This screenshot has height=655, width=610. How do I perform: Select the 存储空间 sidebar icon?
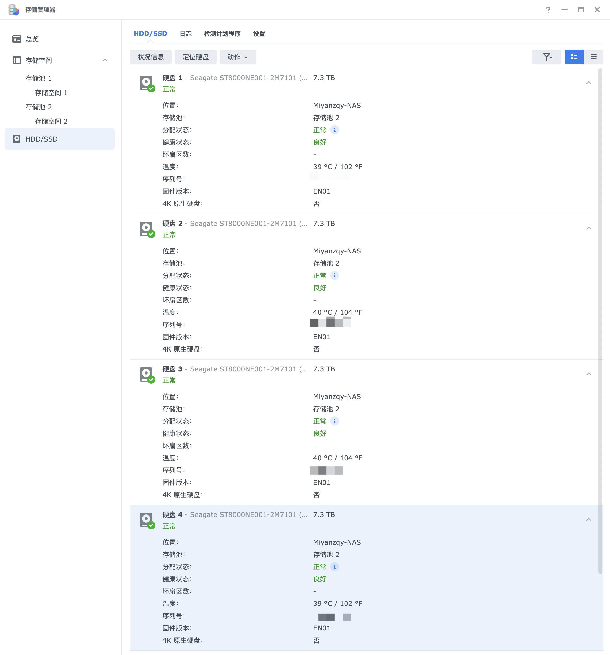tap(17, 60)
